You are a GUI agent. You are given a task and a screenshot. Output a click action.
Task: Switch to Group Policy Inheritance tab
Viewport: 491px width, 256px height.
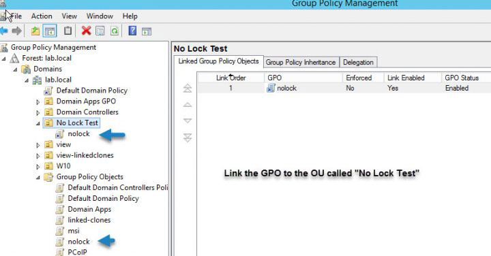301,62
